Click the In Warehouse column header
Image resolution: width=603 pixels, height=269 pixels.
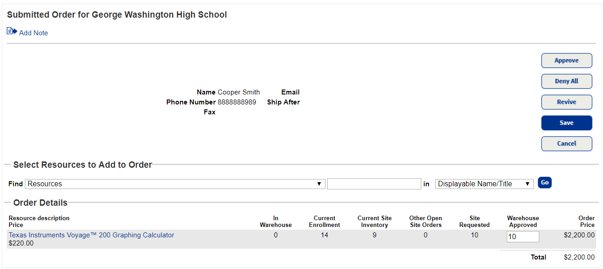[276, 221]
